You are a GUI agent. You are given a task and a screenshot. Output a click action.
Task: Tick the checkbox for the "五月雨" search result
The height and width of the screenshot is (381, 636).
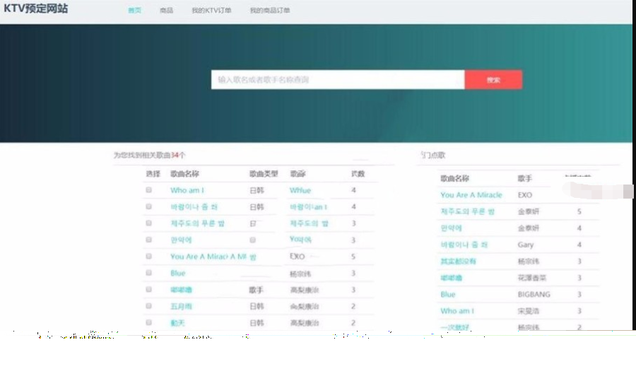(x=149, y=306)
